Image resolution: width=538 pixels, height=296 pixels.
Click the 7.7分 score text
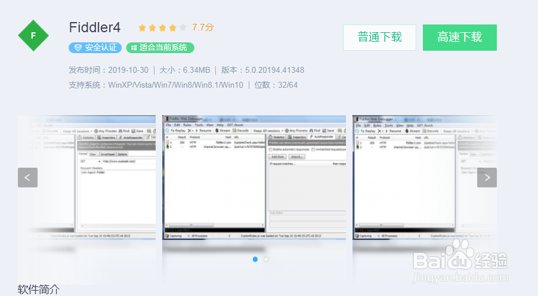point(203,27)
